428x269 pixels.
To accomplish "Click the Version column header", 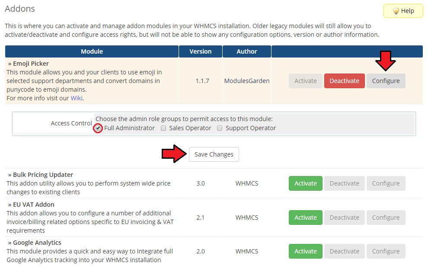I will 200,51.
